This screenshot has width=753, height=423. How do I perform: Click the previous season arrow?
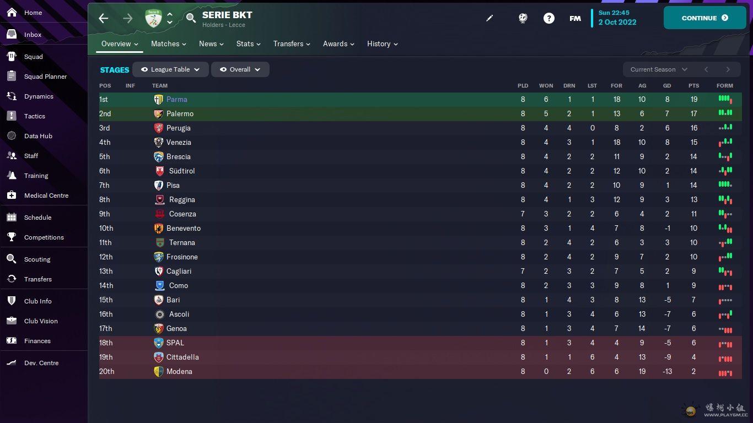(x=706, y=69)
